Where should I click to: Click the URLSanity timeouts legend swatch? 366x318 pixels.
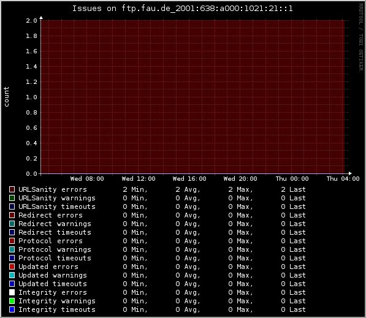point(12,206)
